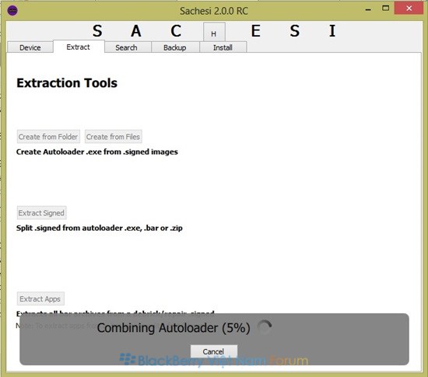Minimize the Sachesi window
This screenshot has height=377, width=428.
pos(368,9)
